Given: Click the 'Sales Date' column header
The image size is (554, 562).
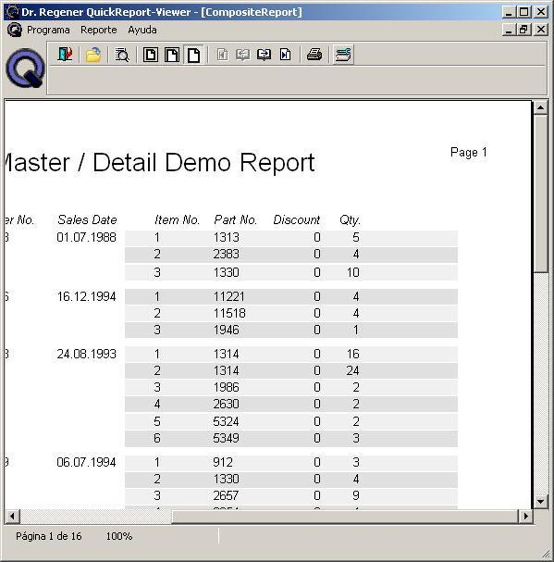Looking at the screenshot, I should point(87,220).
